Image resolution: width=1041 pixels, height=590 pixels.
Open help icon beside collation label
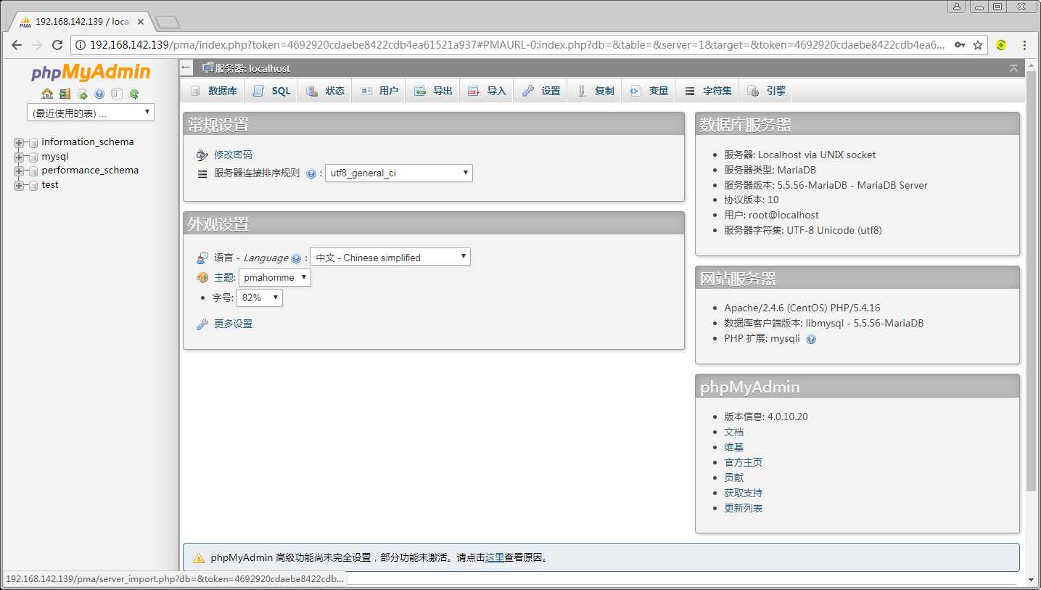(x=311, y=173)
